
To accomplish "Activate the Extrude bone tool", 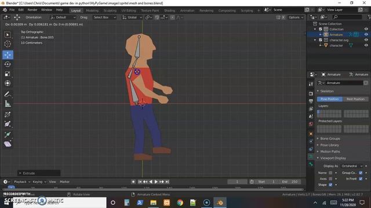I will click(x=8, y=135).
